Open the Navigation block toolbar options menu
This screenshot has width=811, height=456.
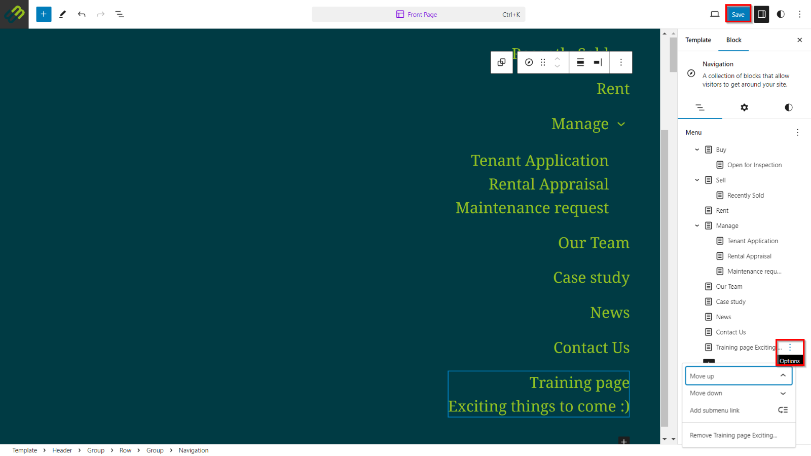pyautogui.click(x=621, y=62)
